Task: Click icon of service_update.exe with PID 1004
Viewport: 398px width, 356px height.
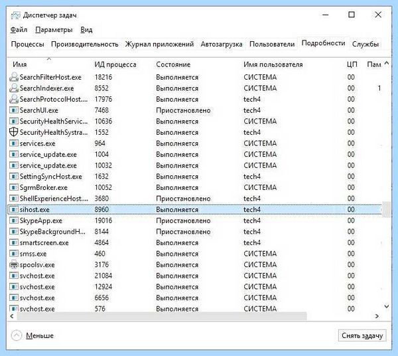Action: [x=14, y=154]
